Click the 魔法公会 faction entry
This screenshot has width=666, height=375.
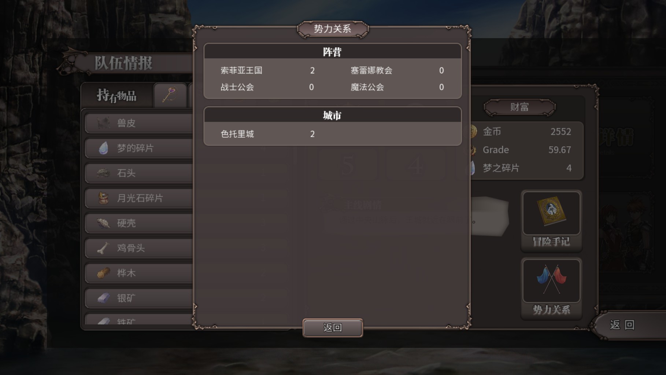[x=397, y=87]
